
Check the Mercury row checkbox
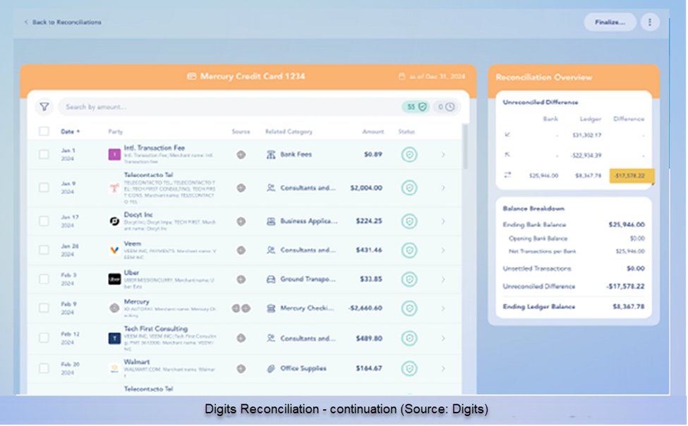pyautogui.click(x=44, y=308)
